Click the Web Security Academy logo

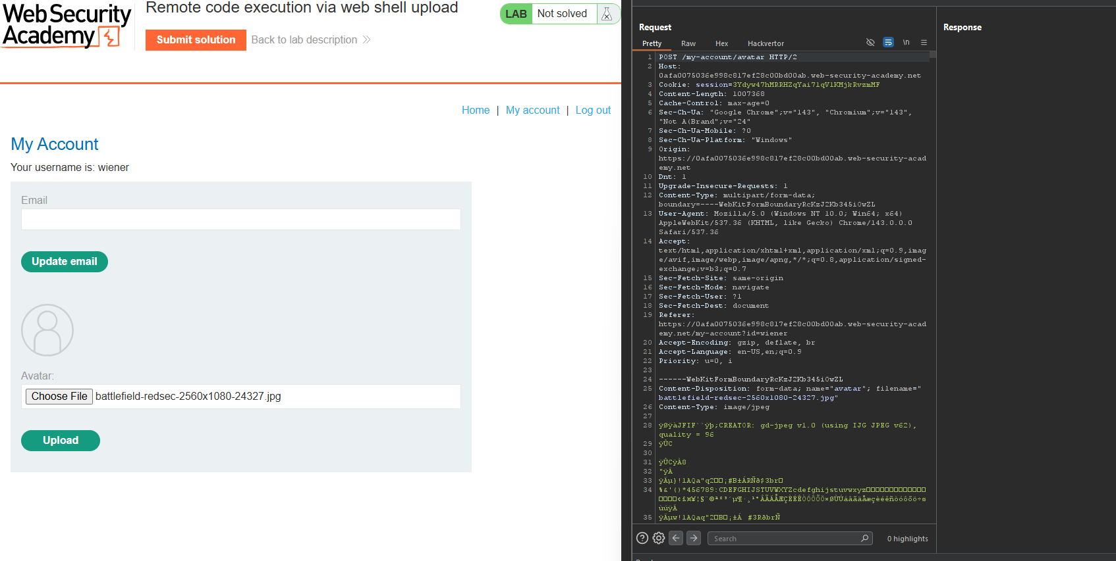click(x=67, y=25)
